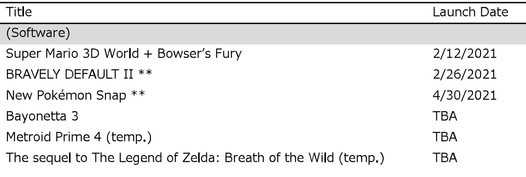This screenshot has height=177, width=526.
Task: Click (temp.) label on the Zelda row
Action: pos(361,158)
